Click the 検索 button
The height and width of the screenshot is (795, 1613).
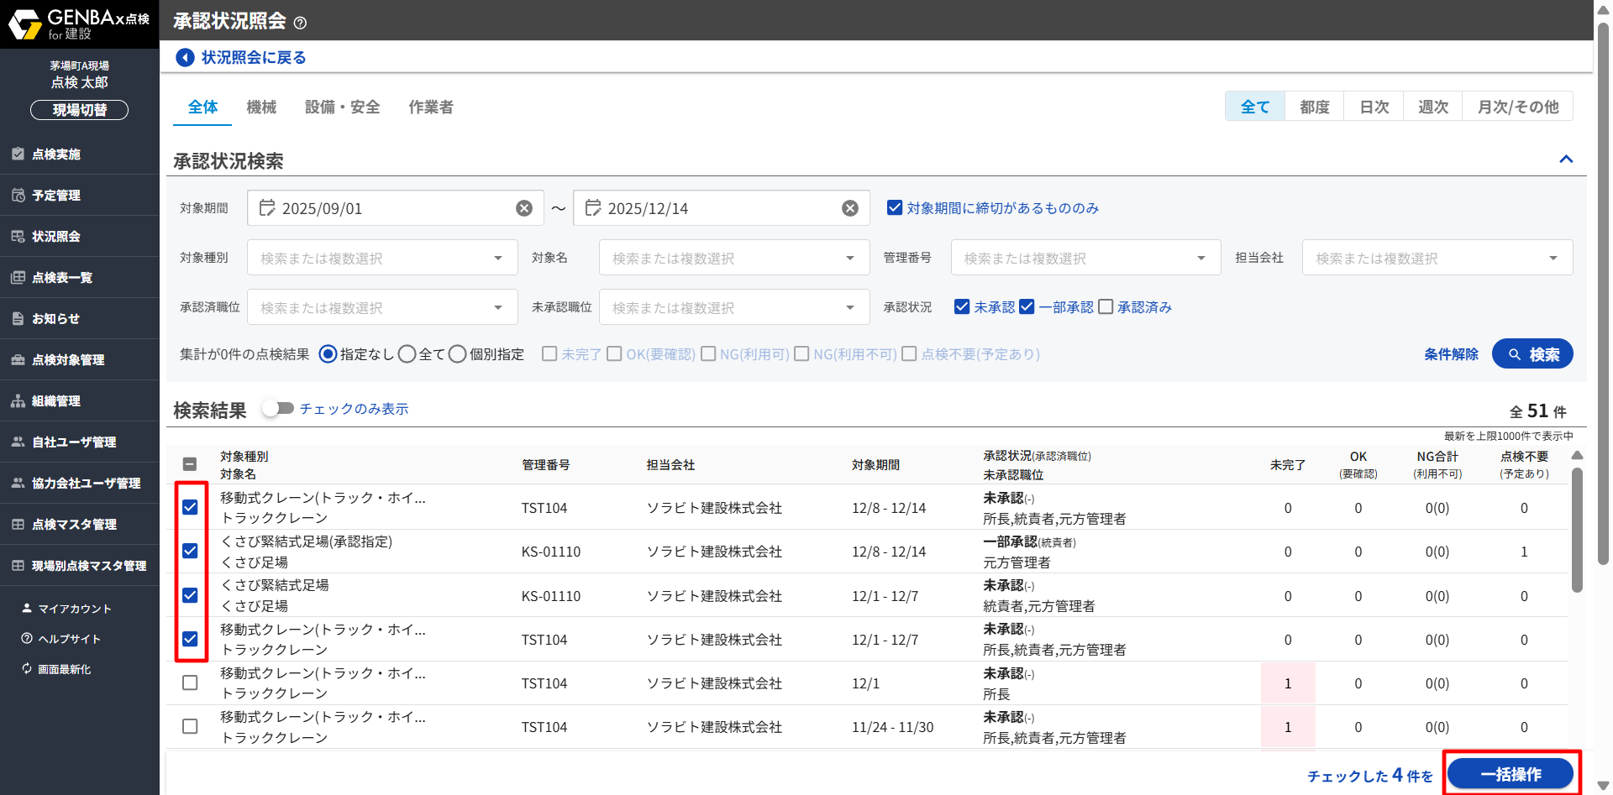click(x=1532, y=354)
